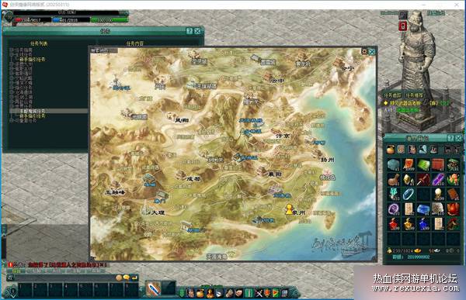The image size is (466, 300).
Task: Open the world map settings gear icon
Action: point(364,52)
